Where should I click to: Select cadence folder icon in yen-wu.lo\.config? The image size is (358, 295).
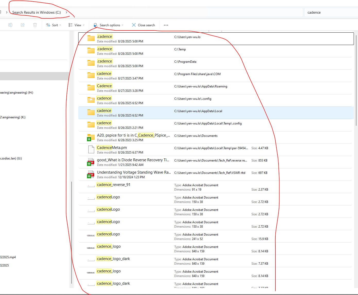coord(91,100)
